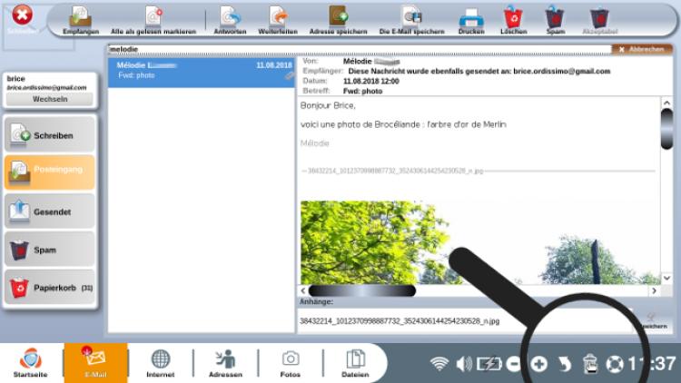Screen dimensions: 681x383
Task: Go to Startseite in bottom bar
Action: tap(30, 362)
